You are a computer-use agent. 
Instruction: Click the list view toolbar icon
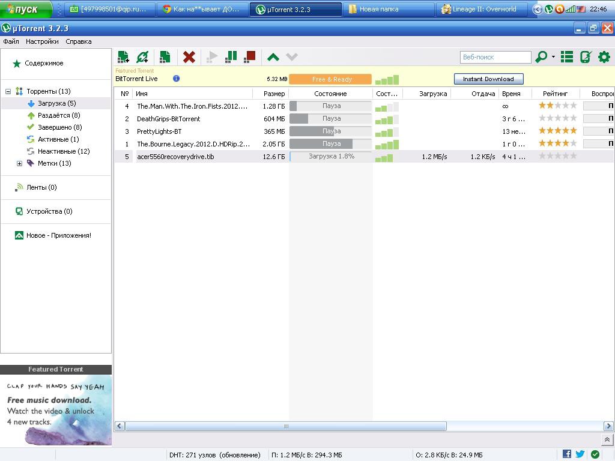pos(567,57)
